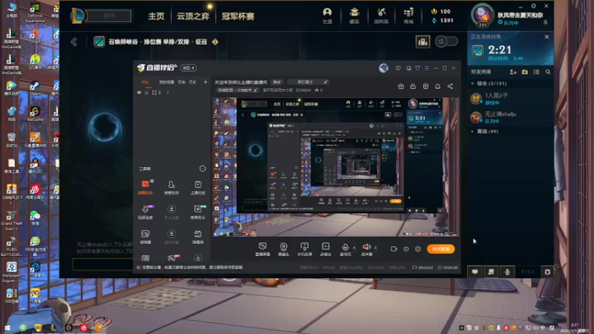Image resolution: width=594 pixels, height=334 pixels.
Task: Open friends list view options icon
Action: point(536,72)
